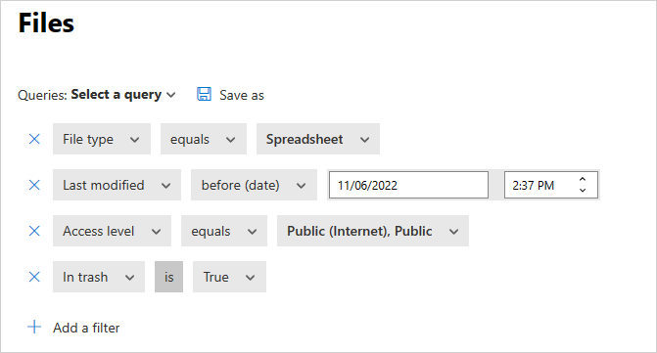Remove the Last modified filter row

[34, 185]
